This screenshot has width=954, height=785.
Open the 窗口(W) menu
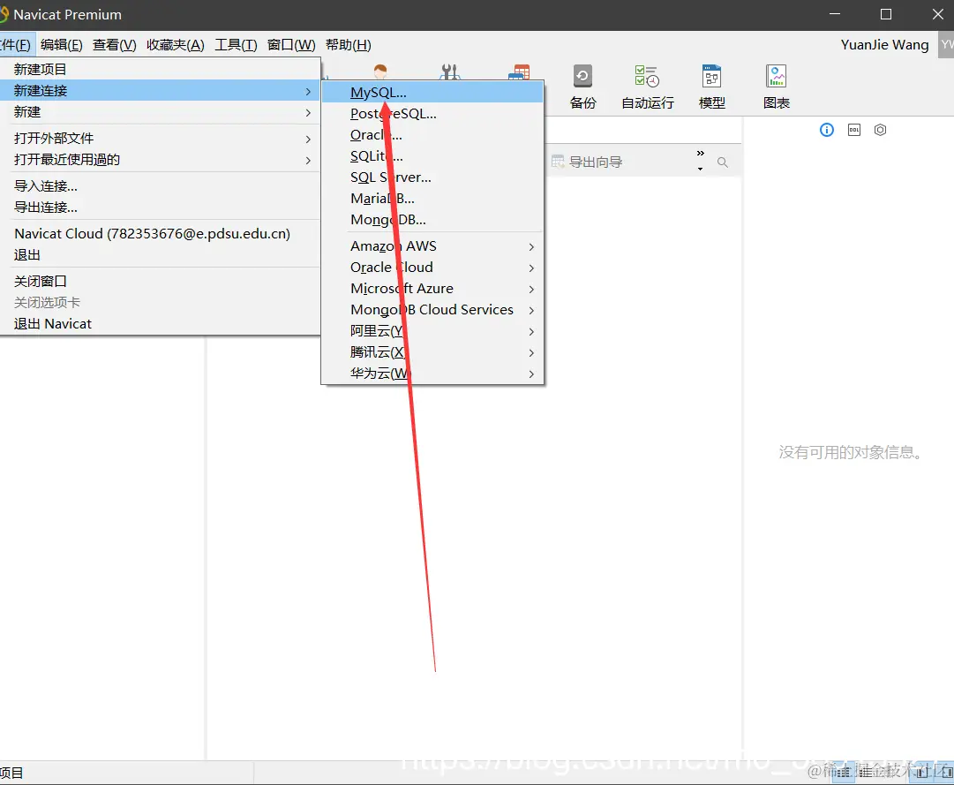(x=291, y=45)
